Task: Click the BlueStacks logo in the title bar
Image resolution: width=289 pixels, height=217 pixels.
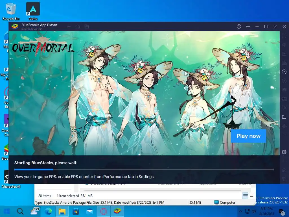Action: [x=15, y=27]
